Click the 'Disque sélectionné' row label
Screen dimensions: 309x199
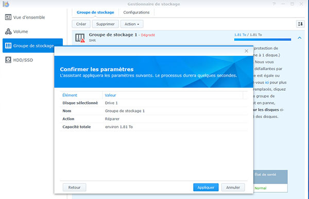click(80, 103)
